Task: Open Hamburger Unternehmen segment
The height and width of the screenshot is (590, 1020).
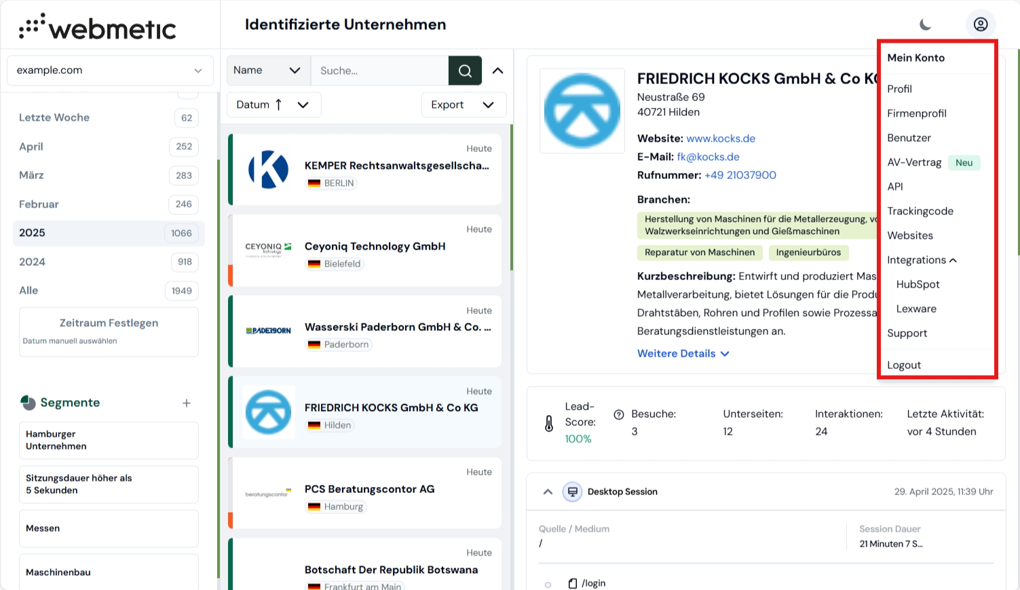Action: pyautogui.click(x=109, y=440)
